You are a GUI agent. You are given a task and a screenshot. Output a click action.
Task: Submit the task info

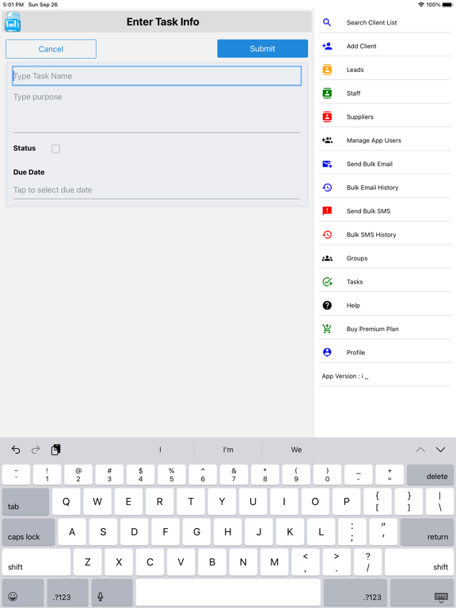click(263, 48)
